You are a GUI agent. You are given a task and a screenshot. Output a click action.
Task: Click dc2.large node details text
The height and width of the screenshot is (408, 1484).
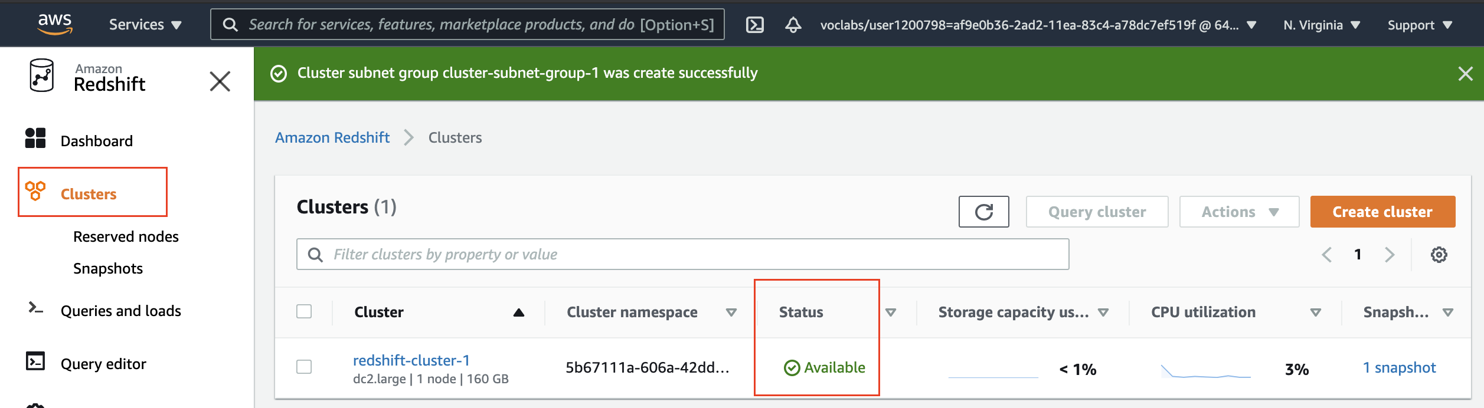click(431, 379)
